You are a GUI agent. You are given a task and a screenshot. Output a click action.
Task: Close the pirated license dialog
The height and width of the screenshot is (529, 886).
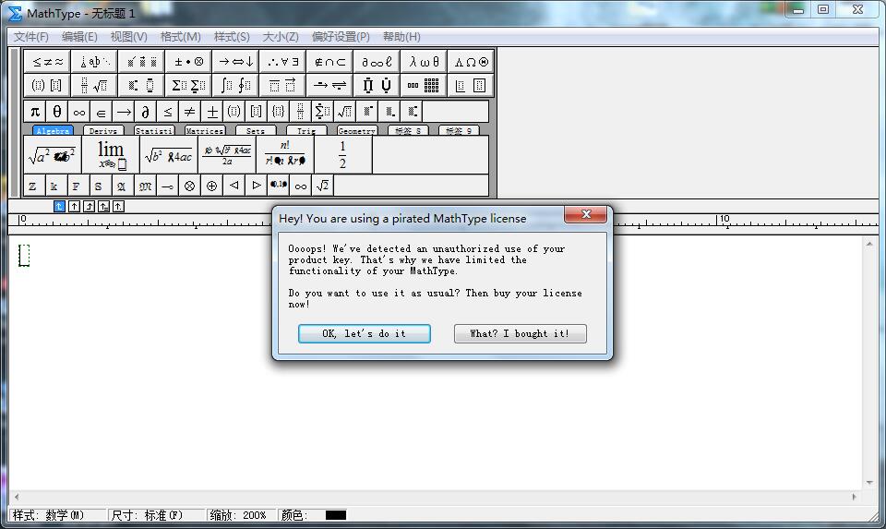(586, 215)
